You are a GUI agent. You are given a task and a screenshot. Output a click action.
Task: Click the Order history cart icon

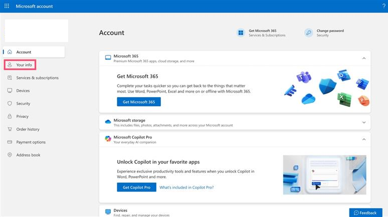[x=10, y=129]
